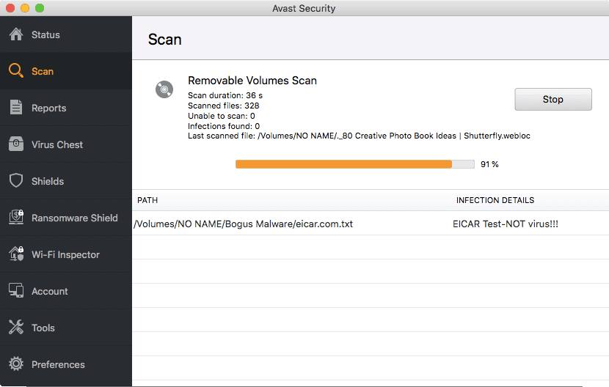Viewport: 609px width, 387px height.
Task: Click the 'Scanned files: 328' line
Action: 223,106
